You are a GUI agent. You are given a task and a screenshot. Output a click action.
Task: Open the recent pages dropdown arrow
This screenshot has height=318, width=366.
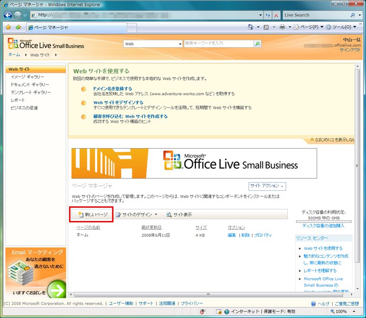[25, 16]
